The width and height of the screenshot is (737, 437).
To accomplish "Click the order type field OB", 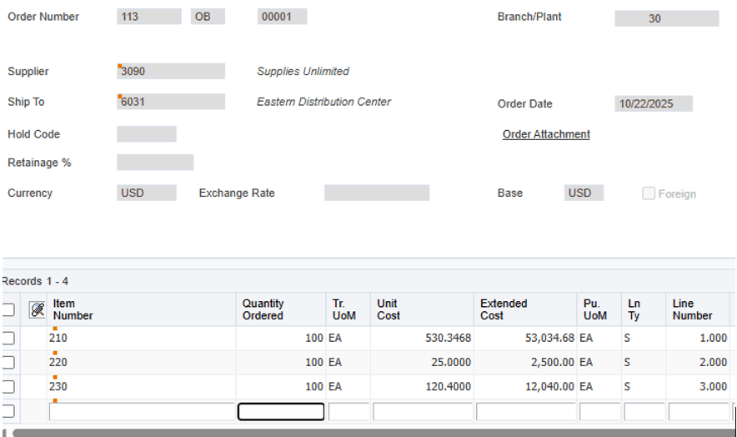I will 208,17.
